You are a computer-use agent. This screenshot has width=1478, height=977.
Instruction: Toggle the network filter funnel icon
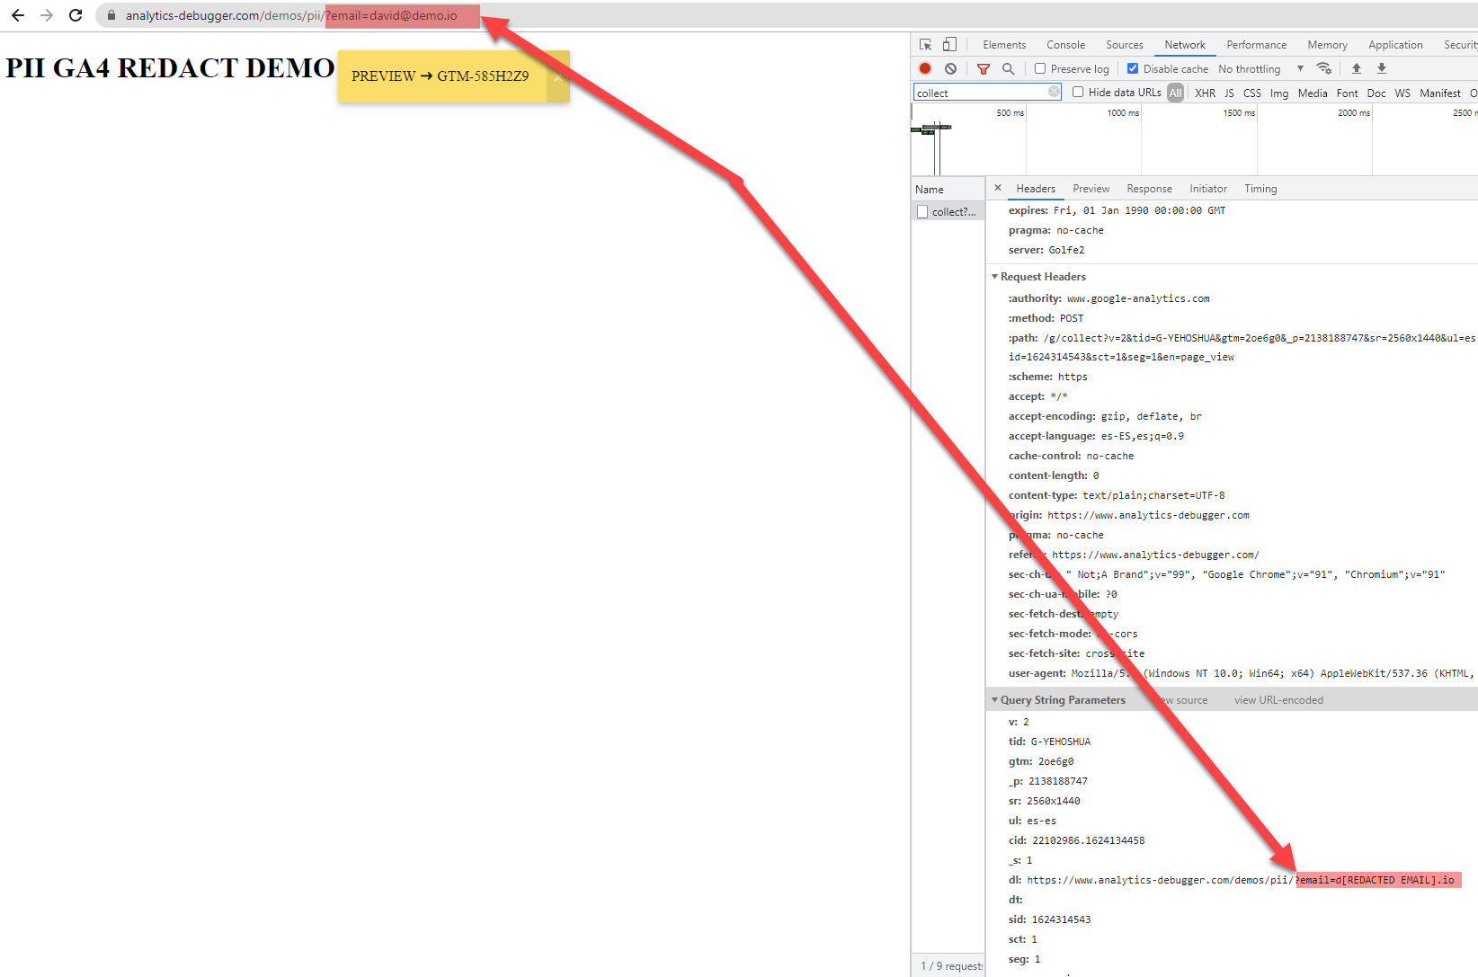[x=984, y=68]
